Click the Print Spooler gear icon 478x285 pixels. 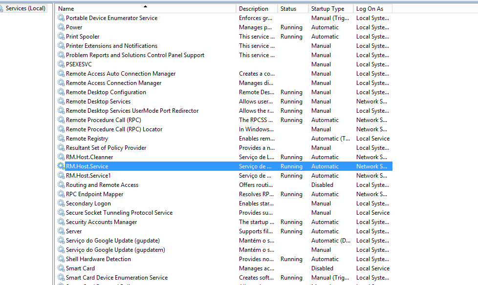tap(61, 36)
